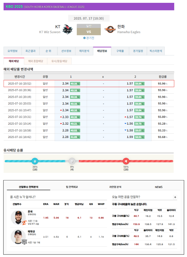
Task: Open the 선수정보 tab
Action: coord(66,51)
